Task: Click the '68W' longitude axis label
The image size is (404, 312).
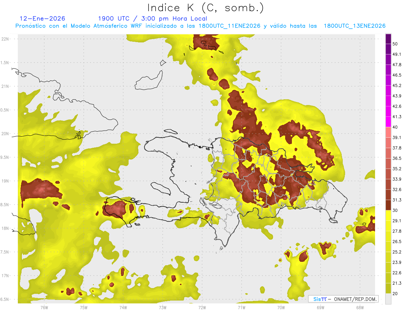Action: click(x=360, y=307)
